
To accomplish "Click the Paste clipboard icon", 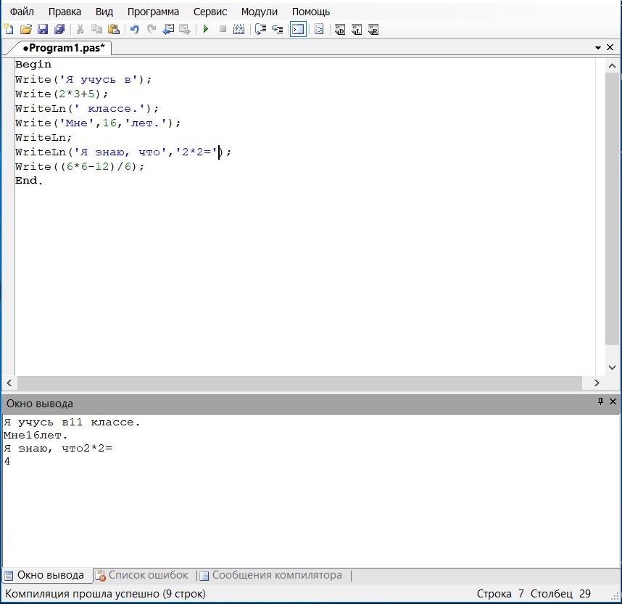I will pos(114,30).
